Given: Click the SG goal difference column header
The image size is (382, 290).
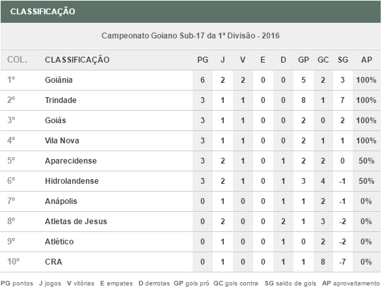Looking at the screenshot, I should [x=342, y=60].
